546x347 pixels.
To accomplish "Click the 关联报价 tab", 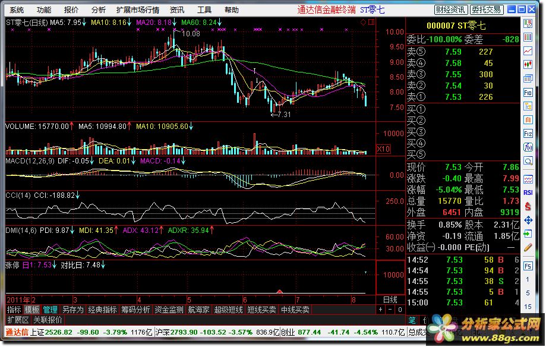I will coord(48,320).
